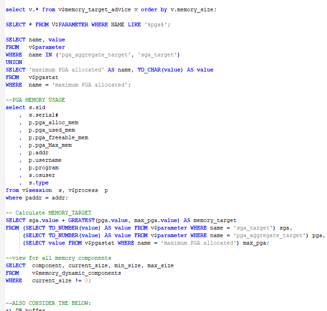Click the GREATEST function name

point(82,220)
